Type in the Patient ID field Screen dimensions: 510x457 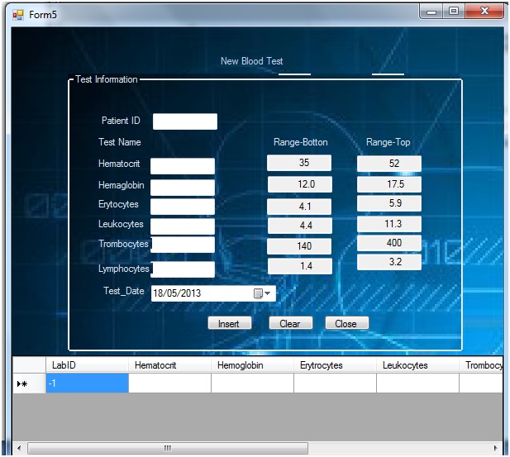[x=184, y=121]
